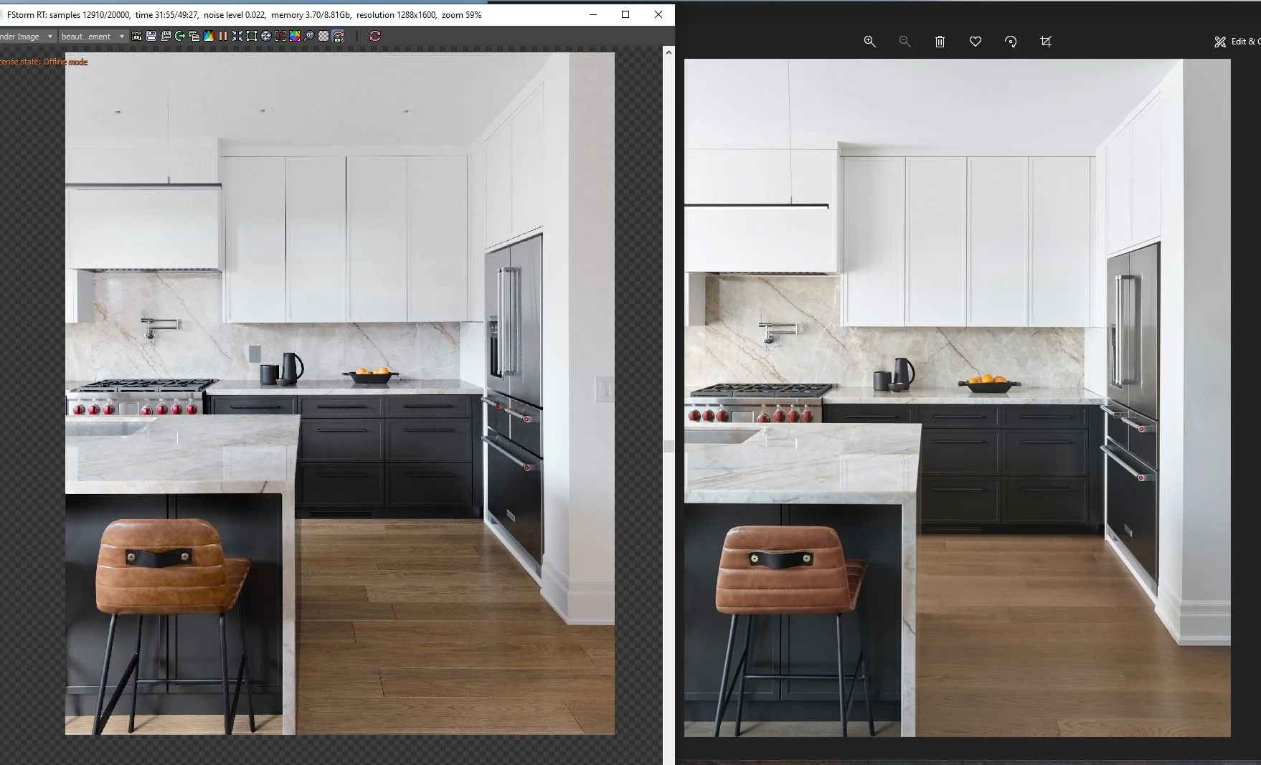Mark the photo as favorite
This screenshot has height=765, width=1261.
pos(975,41)
